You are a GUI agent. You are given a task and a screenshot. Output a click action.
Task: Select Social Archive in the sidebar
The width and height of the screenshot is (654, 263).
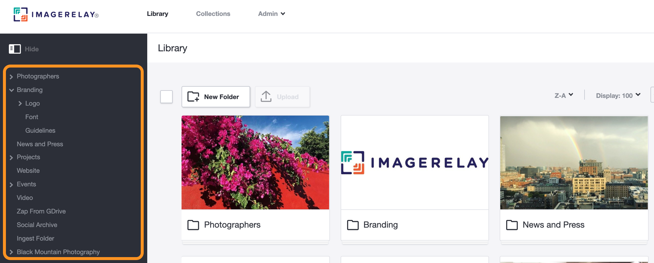coord(37,225)
